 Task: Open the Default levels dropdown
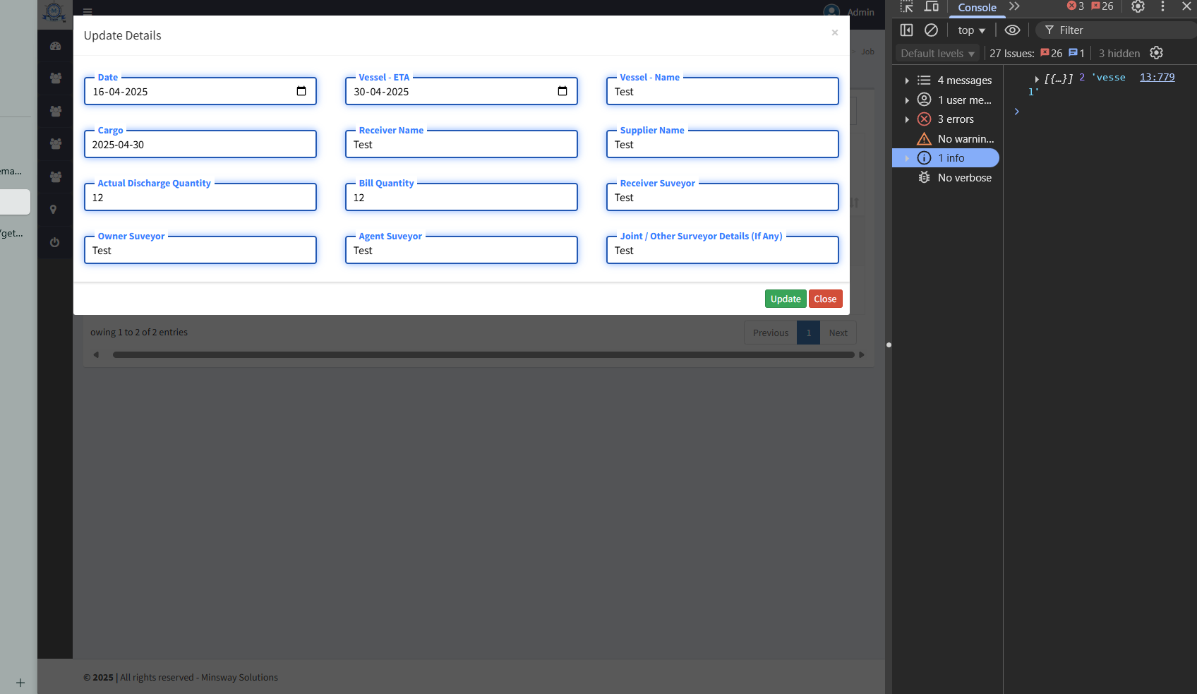[937, 53]
